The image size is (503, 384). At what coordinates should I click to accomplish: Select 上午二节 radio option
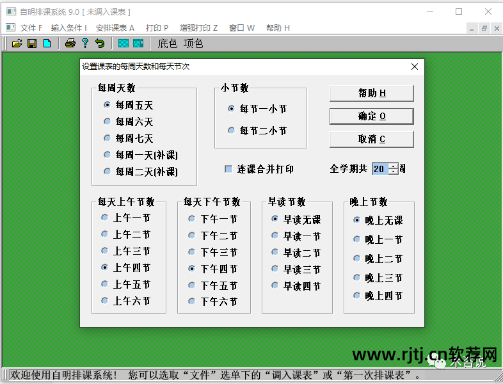click(125, 234)
